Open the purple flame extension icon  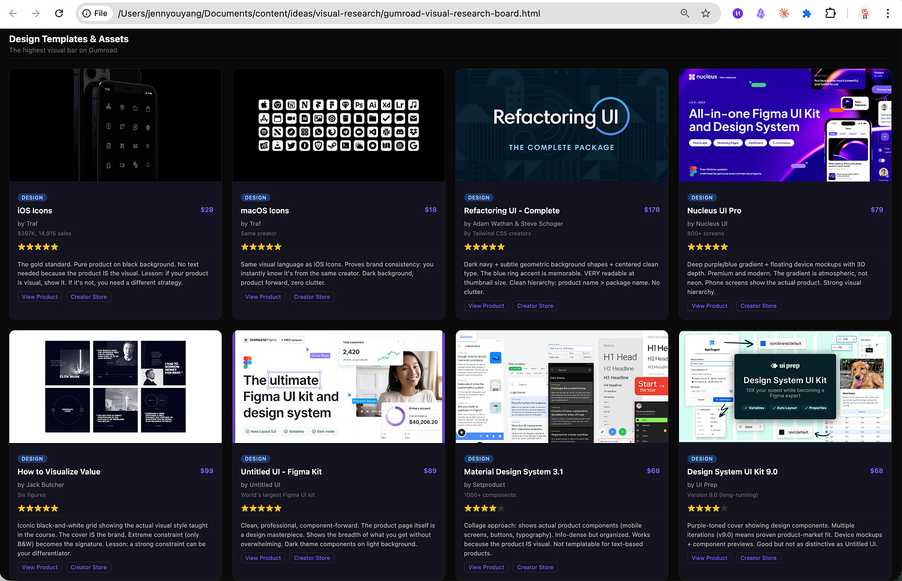click(760, 13)
